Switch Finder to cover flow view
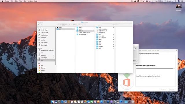Viewport: 185px width, 104px height. pyautogui.click(x=66, y=25)
